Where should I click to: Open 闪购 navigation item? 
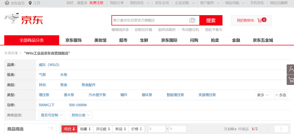pos(194,40)
